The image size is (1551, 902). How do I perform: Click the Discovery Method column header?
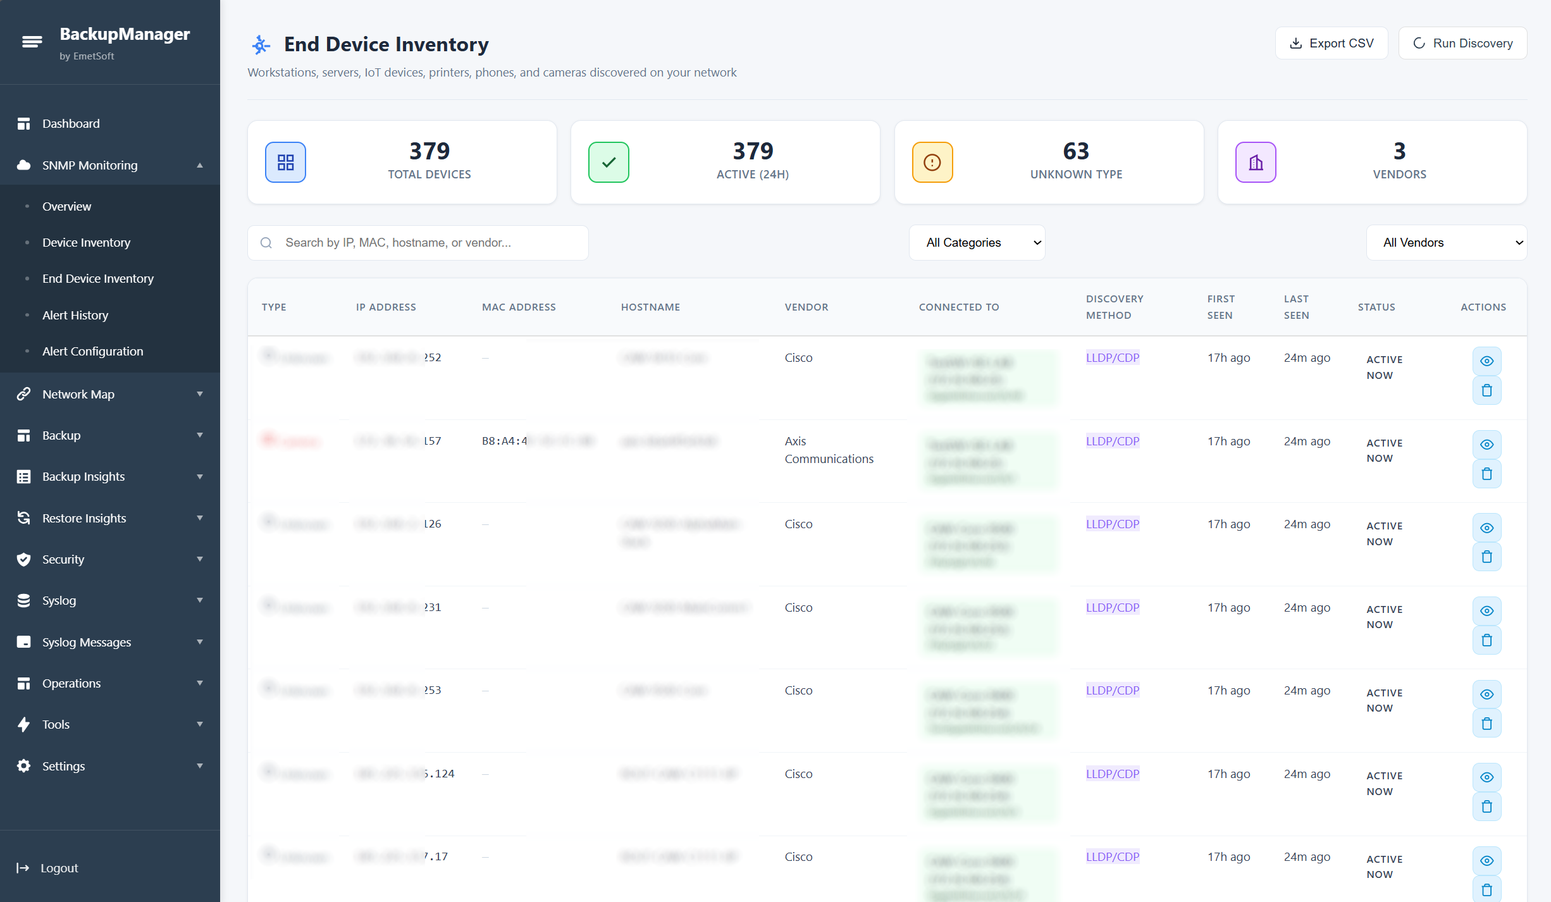(1115, 307)
